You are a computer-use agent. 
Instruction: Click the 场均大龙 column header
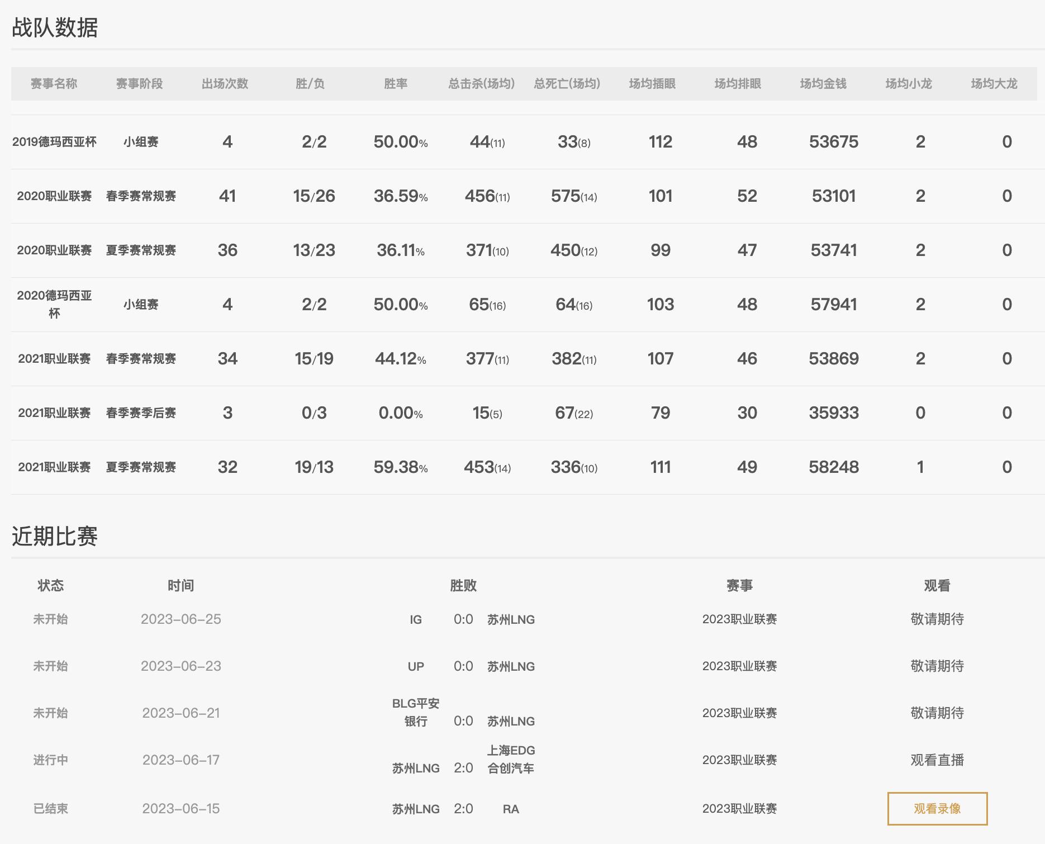pyautogui.click(x=994, y=84)
